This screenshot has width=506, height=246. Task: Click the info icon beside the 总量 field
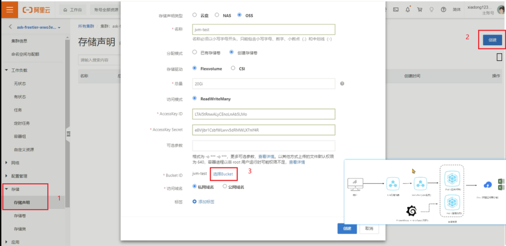click(x=342, y=83)
